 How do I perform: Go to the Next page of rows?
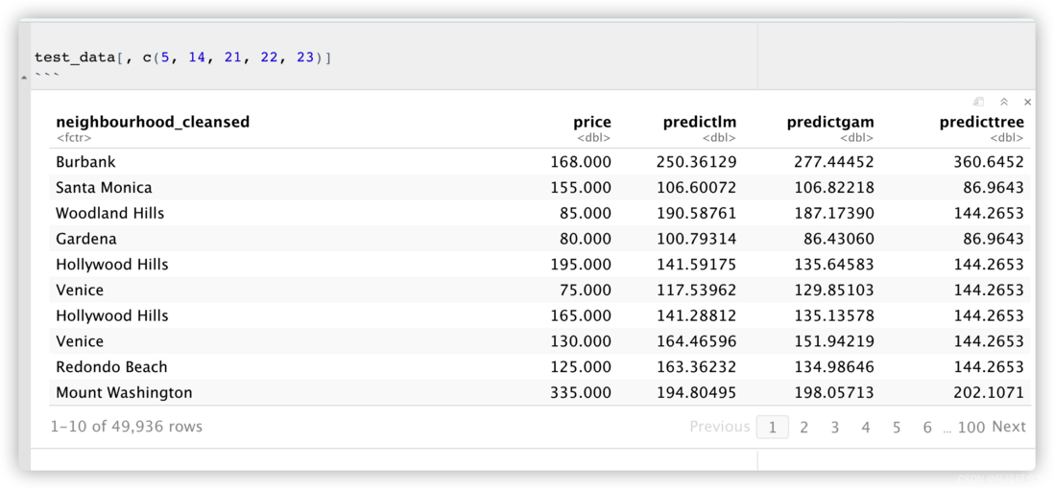click(x=1009, y=427)
